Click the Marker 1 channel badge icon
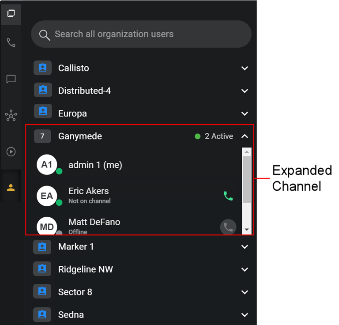This screenshot has height=325, width=339. (x=42, y=247)
